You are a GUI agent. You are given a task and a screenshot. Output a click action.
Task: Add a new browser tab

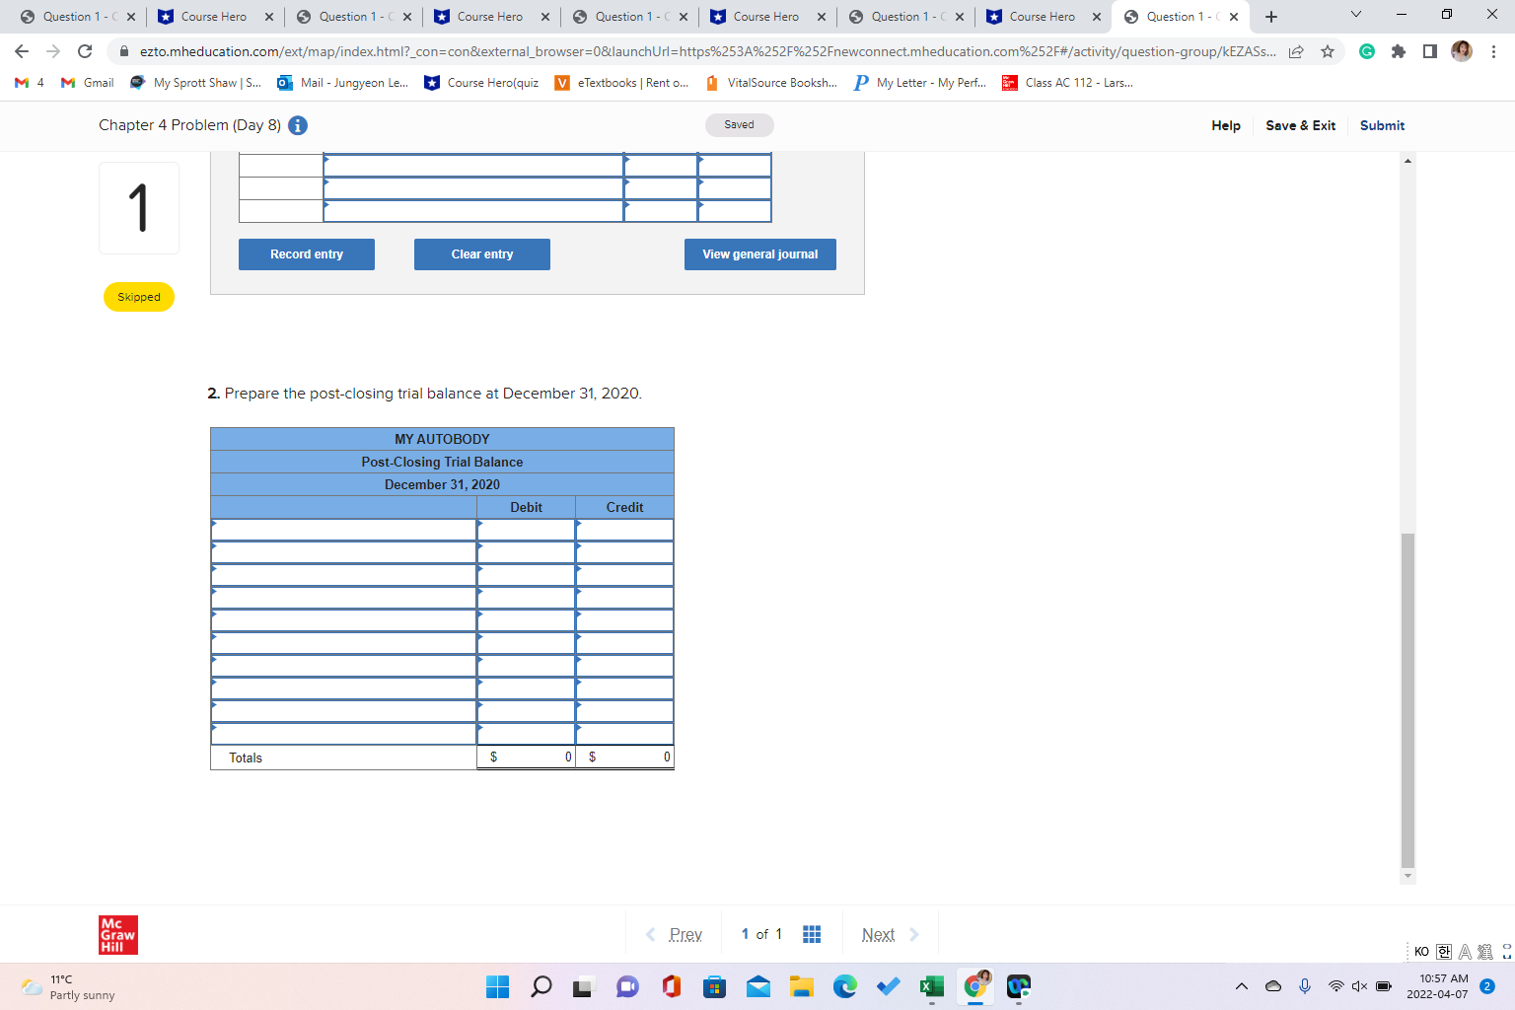coord(1271,17)
